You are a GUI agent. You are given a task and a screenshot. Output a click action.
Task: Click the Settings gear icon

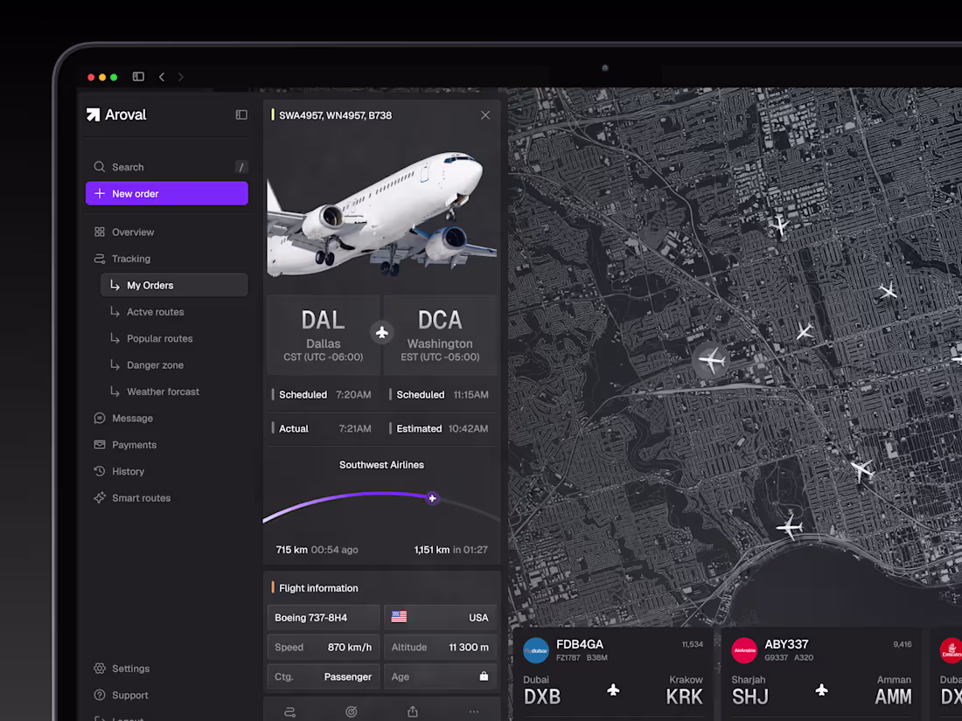(x=100, y=669)
